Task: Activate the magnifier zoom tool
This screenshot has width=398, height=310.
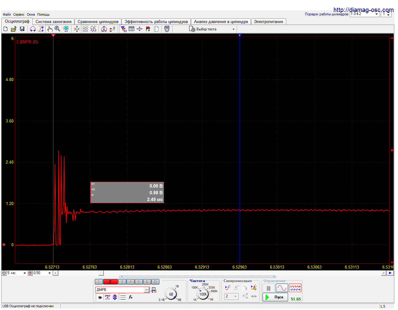Action: point(57,29)
